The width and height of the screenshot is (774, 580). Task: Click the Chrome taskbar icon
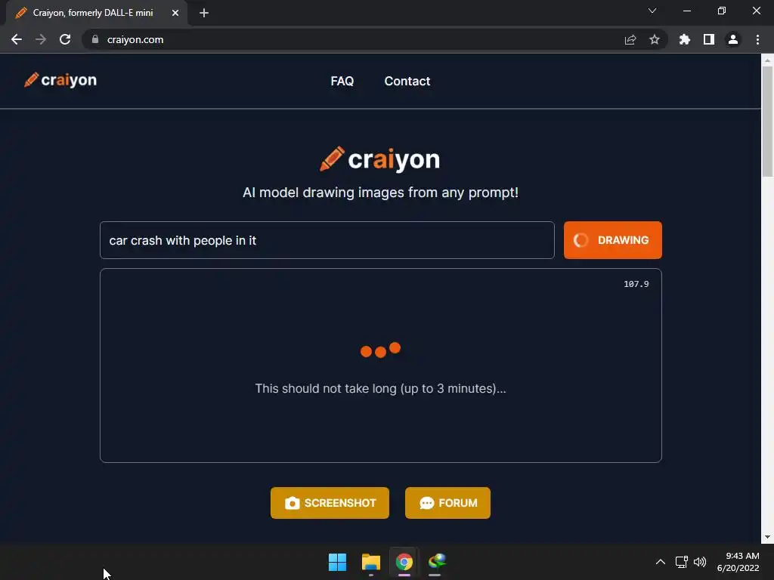404,562
